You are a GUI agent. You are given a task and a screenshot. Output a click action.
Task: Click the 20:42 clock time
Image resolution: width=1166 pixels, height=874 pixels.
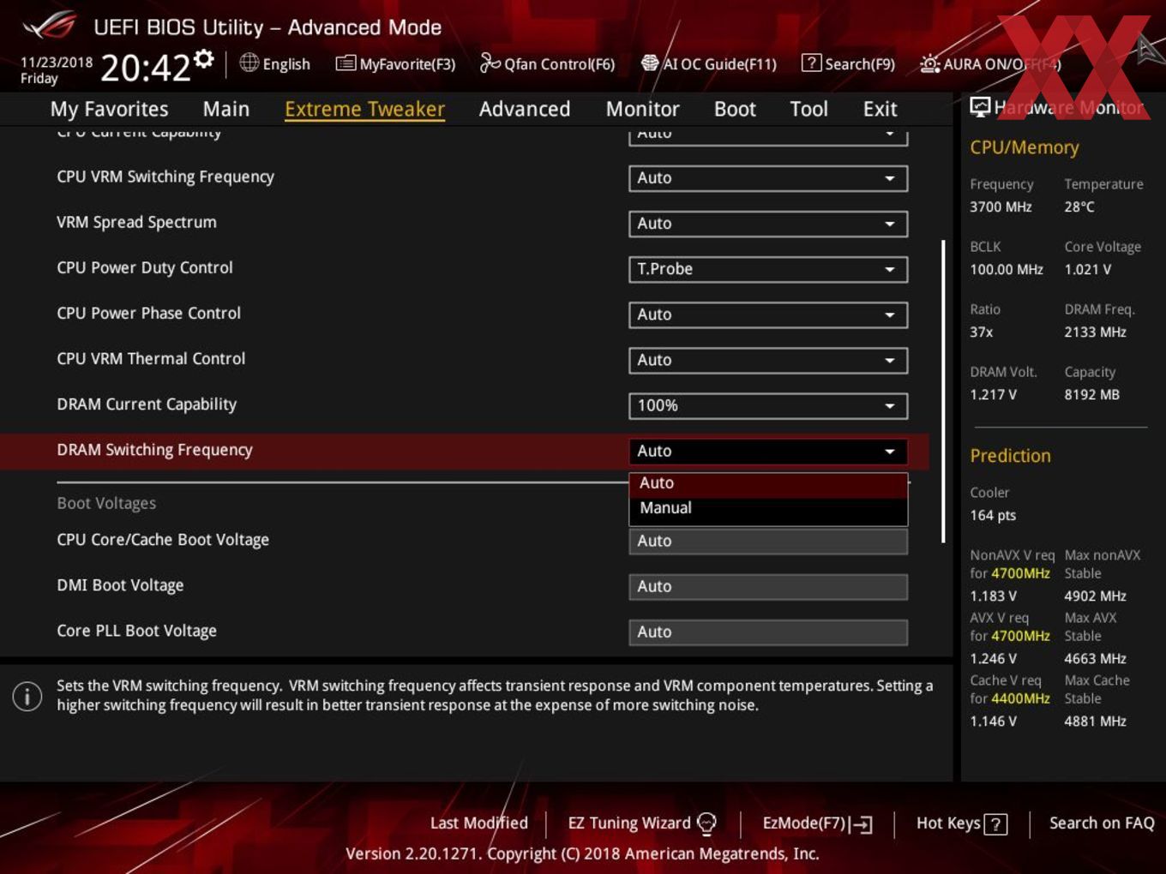[x=145, y=68]
